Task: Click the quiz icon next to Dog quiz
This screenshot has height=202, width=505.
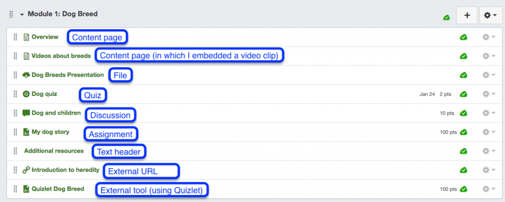Action: tap(27, 94)
